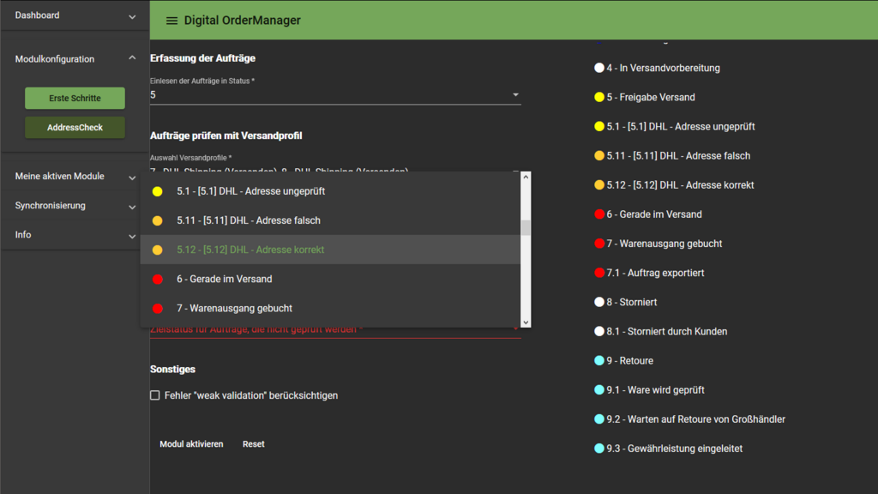The height and width of the screenshot is (494, 878).
Task: Click the red dot next to 7 - Warenausgang gebucht option
Action: [x=157, y=308]
